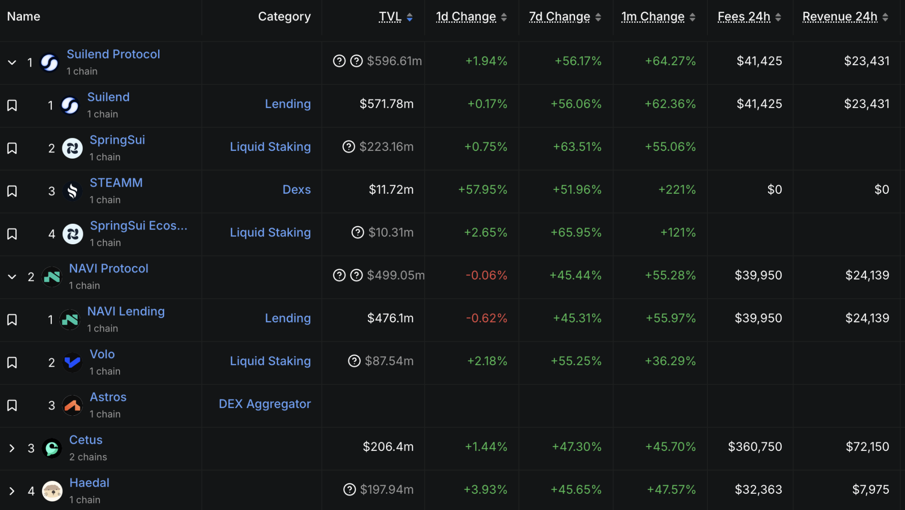This screenshot has height=510, width=905.
Task: Click the Astros logo icon
Action: 72,405
